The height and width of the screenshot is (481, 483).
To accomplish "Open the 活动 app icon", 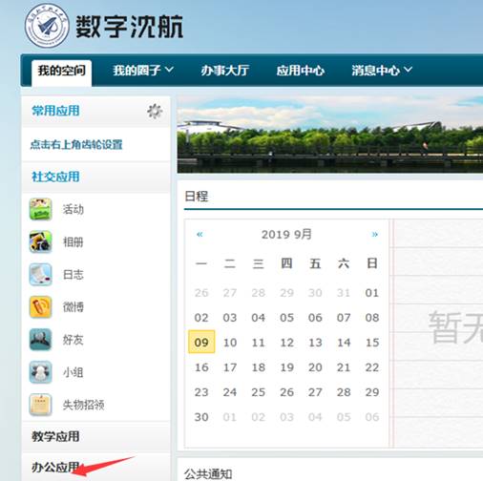I will pyautogui.click(x=40, y=209).
